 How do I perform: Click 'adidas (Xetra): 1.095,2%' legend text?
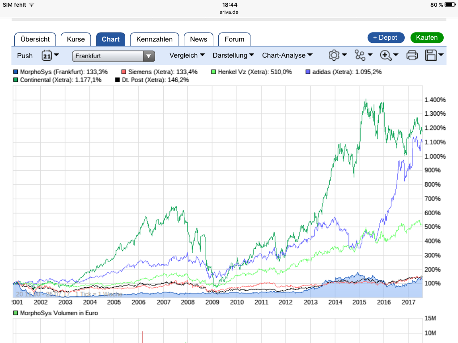tap(347, 72)
